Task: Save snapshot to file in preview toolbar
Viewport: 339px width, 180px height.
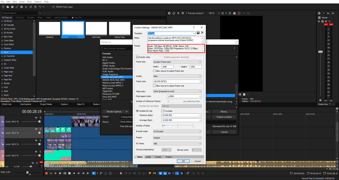Action: (234, 13)
